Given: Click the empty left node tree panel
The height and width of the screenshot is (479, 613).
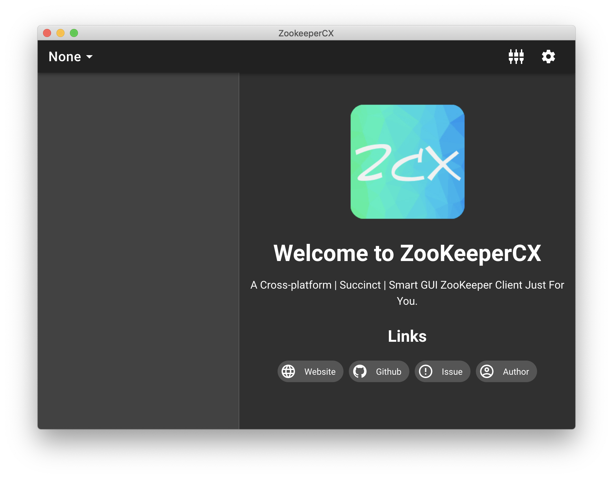Looking at the screenshot, I should 138,251.
